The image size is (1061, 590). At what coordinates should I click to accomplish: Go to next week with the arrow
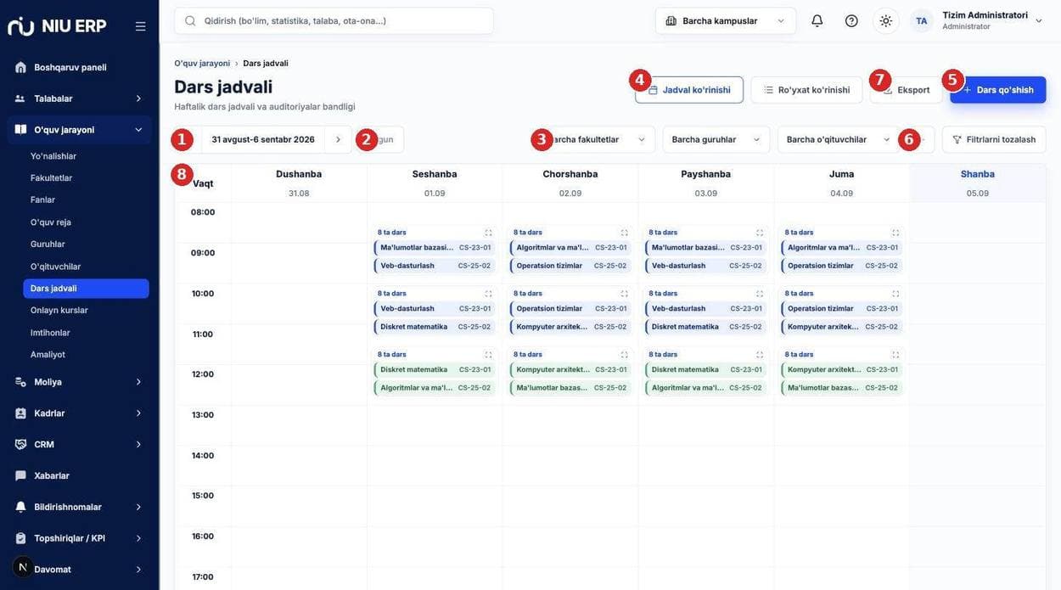coord(338,139)
